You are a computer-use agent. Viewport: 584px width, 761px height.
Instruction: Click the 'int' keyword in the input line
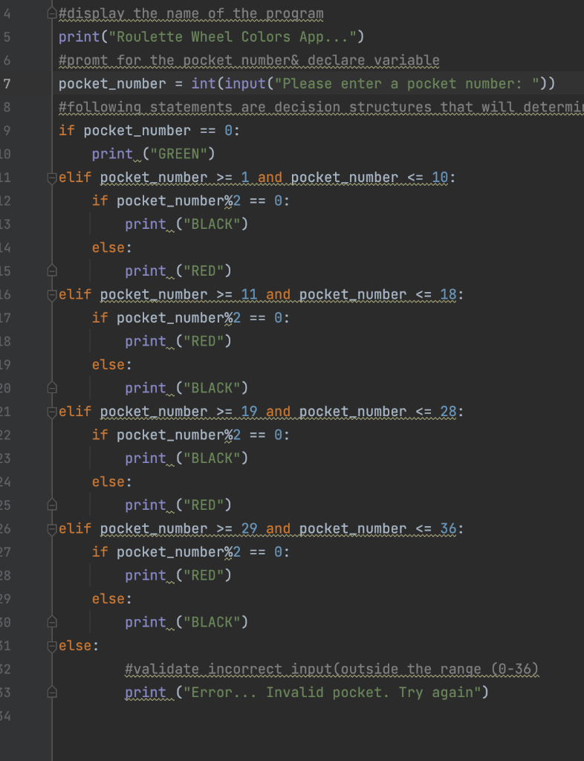click(204, 84)
